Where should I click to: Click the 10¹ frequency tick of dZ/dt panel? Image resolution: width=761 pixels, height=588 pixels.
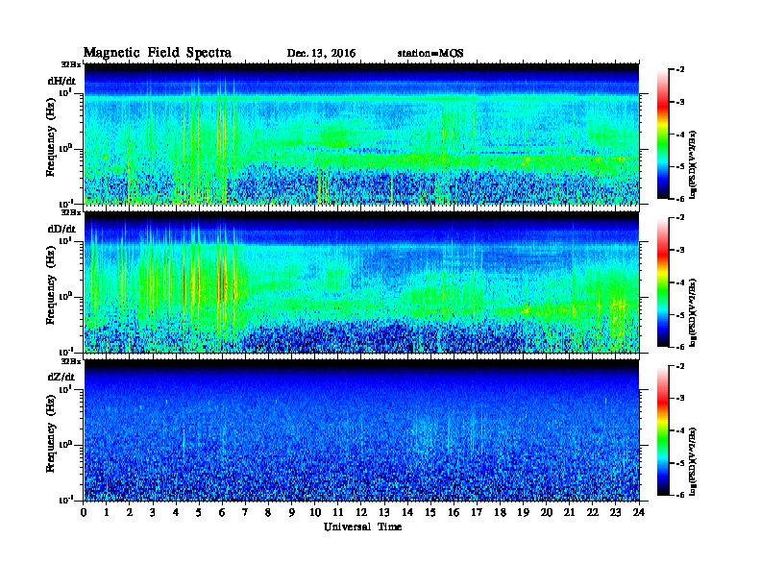coord(65,389)
